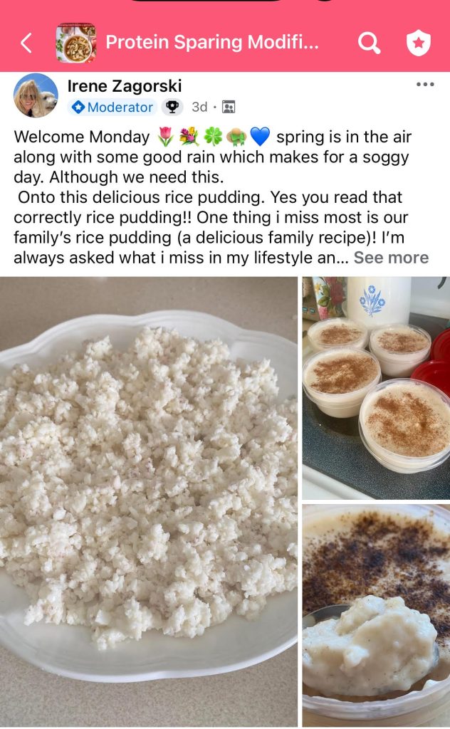Image resolution: width=450 pixels, height=729 pixels.
Task: Tap the blue heart emoji in post
Action: click(x=260, y=137)
